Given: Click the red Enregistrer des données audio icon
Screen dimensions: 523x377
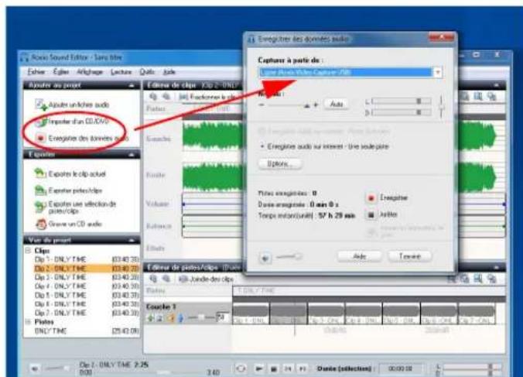Looking at the screenshot, I should (x=41, y=138).
